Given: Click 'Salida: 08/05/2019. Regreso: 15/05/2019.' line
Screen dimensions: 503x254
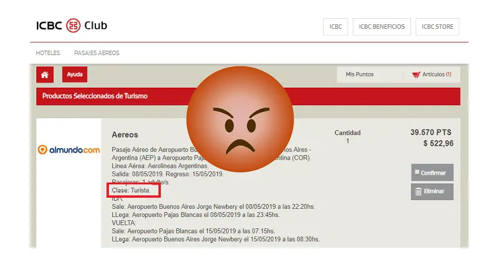Looking at the screenshot, I should pyautogui.click(x=168, y=175).
